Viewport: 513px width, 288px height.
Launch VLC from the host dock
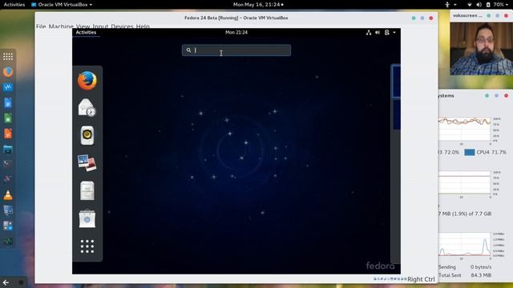pos(8,195)
